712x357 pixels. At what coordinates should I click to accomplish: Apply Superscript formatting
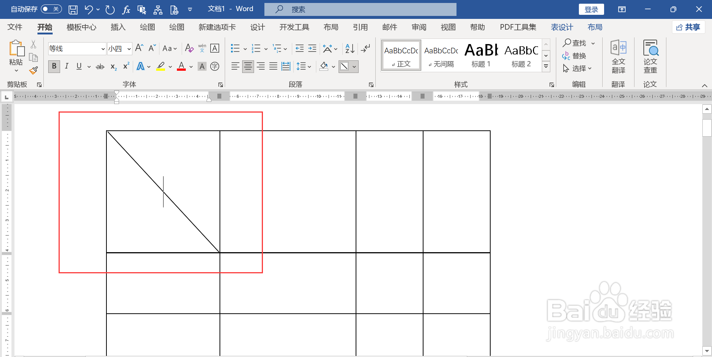[x=126, y=66]
